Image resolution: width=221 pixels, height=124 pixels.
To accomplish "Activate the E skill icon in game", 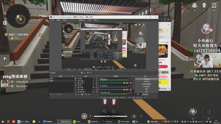I will point(193,112).
